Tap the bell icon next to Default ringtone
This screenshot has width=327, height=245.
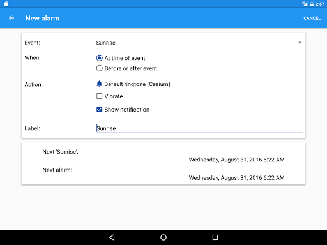(x=99, y=84)
